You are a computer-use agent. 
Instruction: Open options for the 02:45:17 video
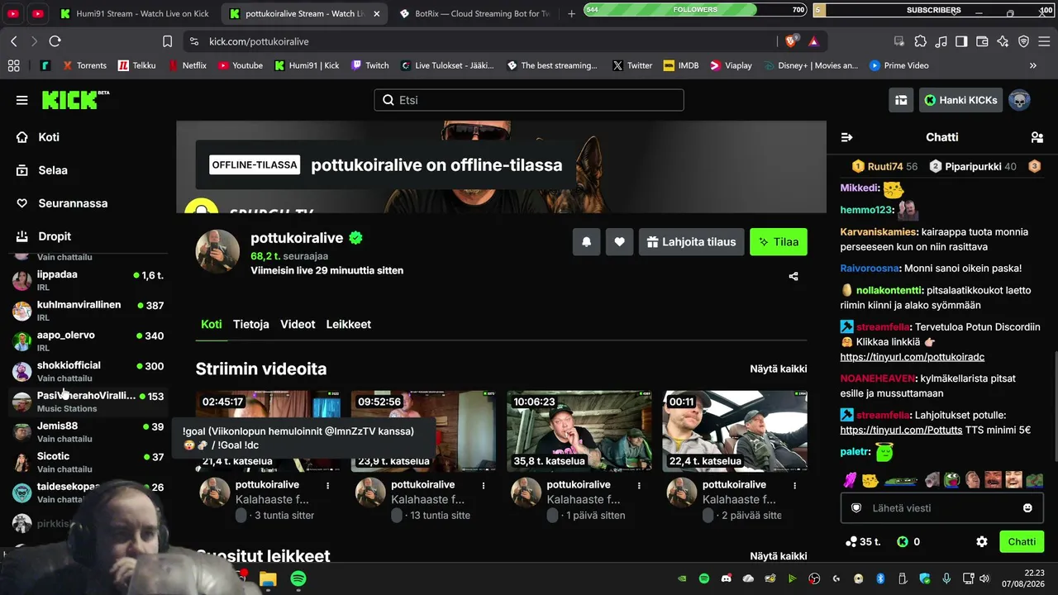328,485
